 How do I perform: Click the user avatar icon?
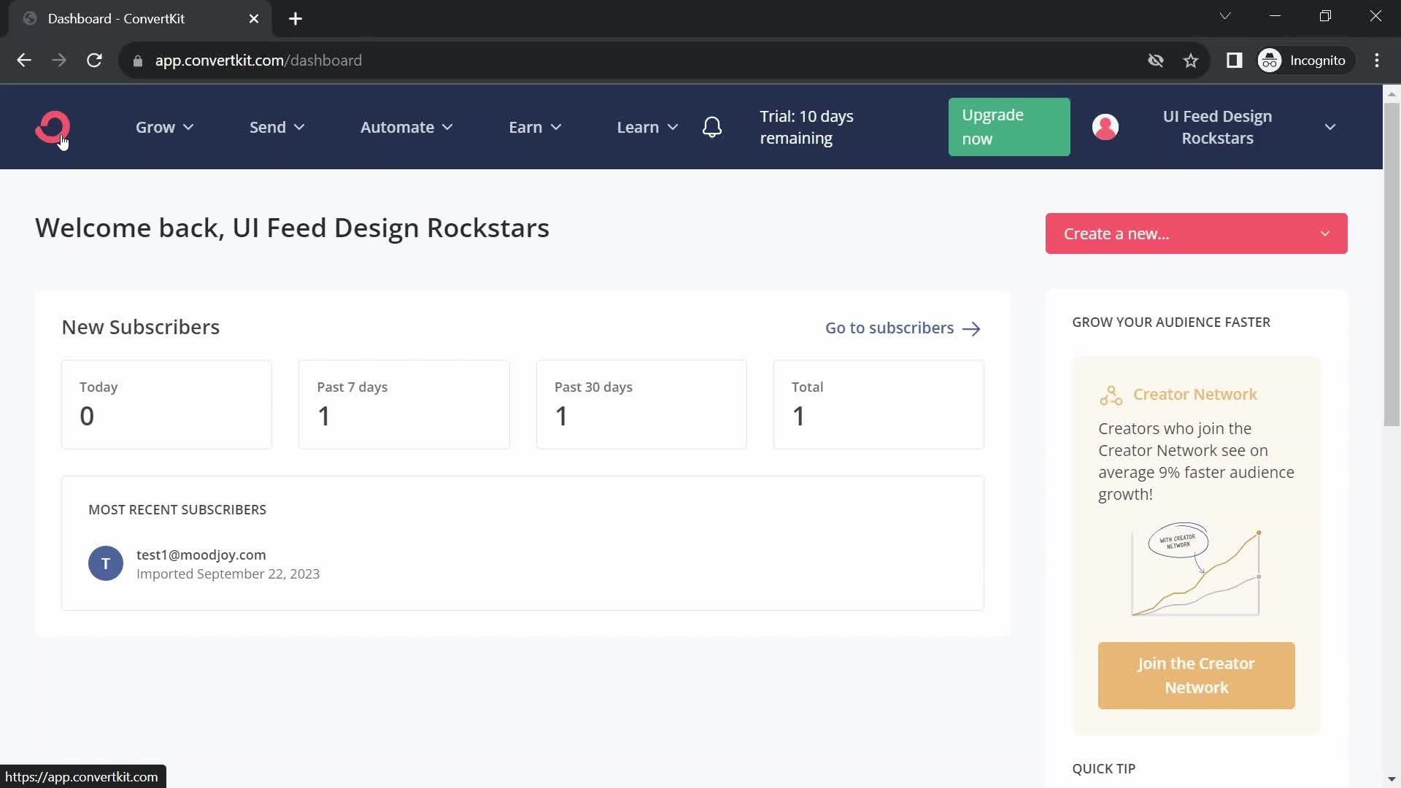point(1105,127)
